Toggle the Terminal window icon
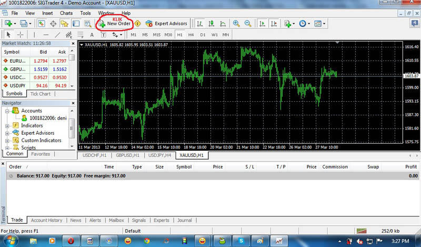 point(76,24)
